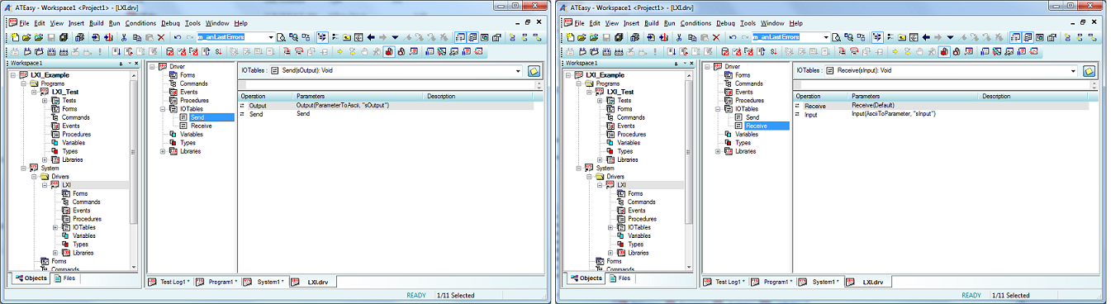Click the Open folder icon in the right window toolbar
The height and width of the screenshot is (304, 1111).
tap(582, 37)
